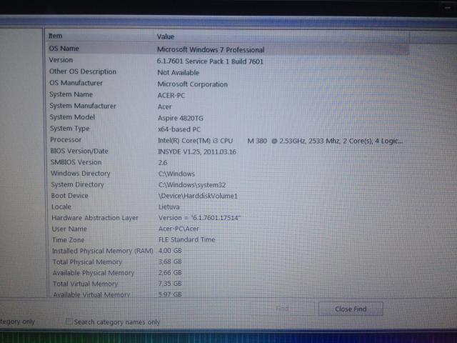Select the SMBIOS Version row

76,162
